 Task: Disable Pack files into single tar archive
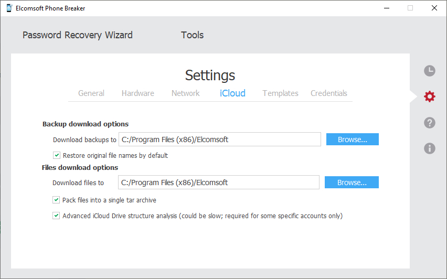coord(56,200)
